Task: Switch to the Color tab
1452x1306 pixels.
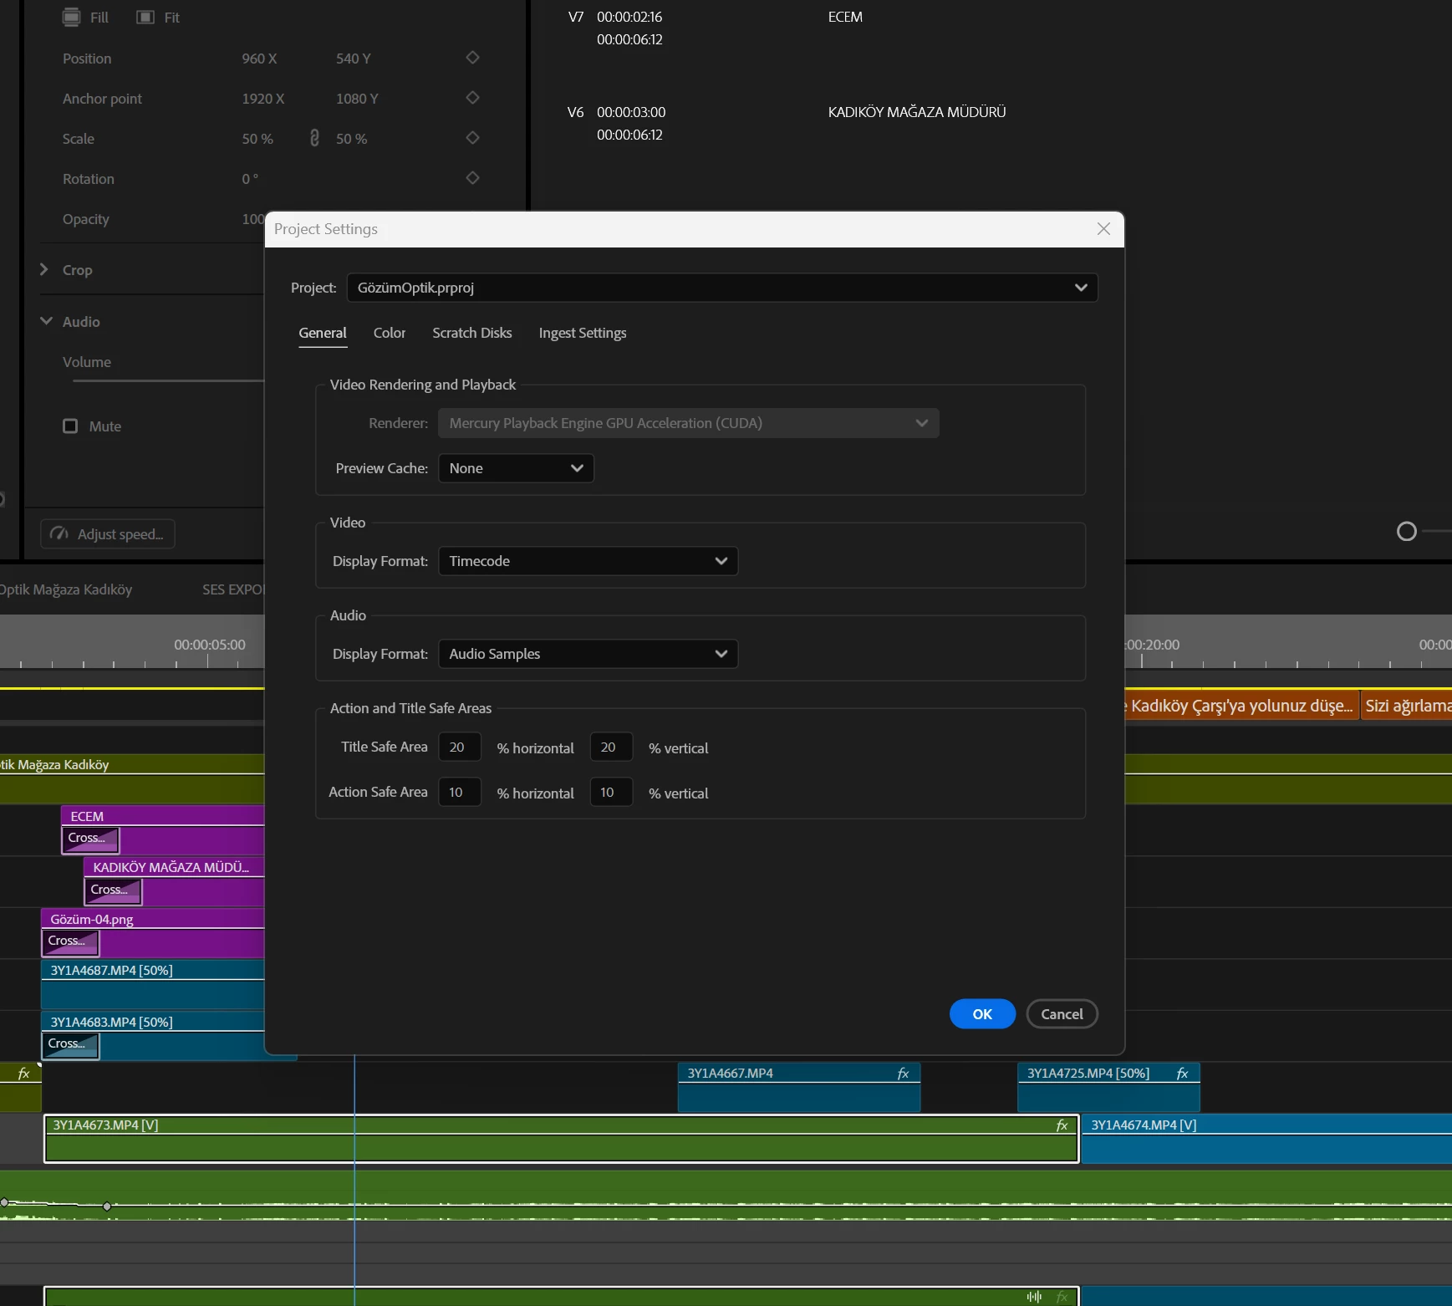Action: coord(390,333)
